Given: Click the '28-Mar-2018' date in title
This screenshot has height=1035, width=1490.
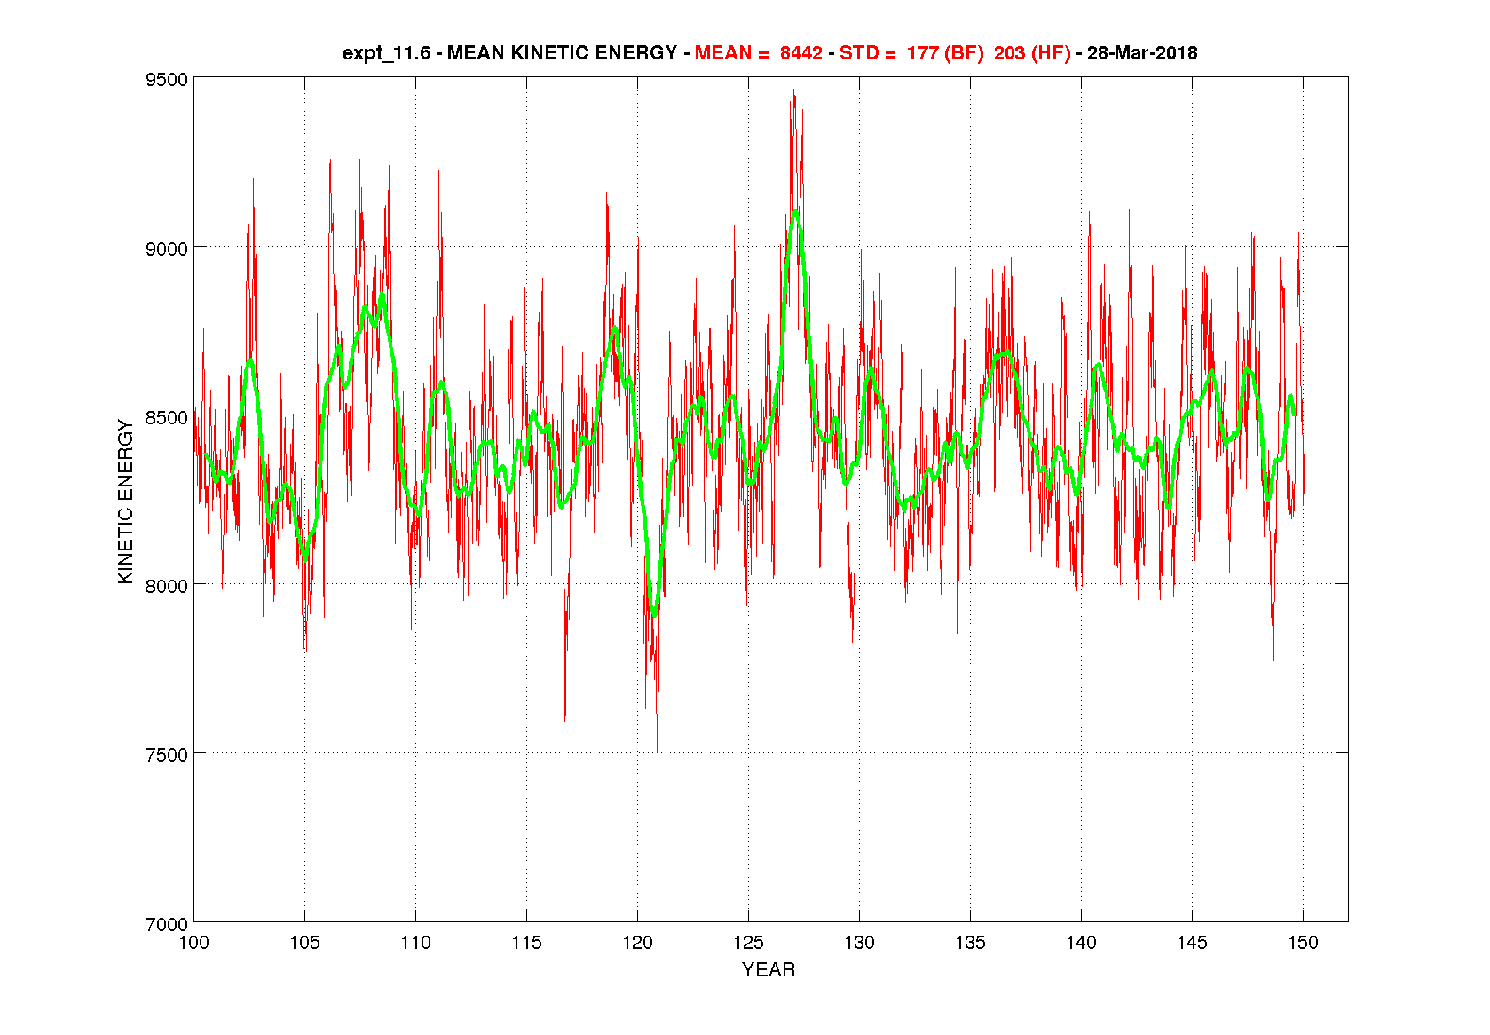Looking at the screenshot, I should pos(1141,53).
